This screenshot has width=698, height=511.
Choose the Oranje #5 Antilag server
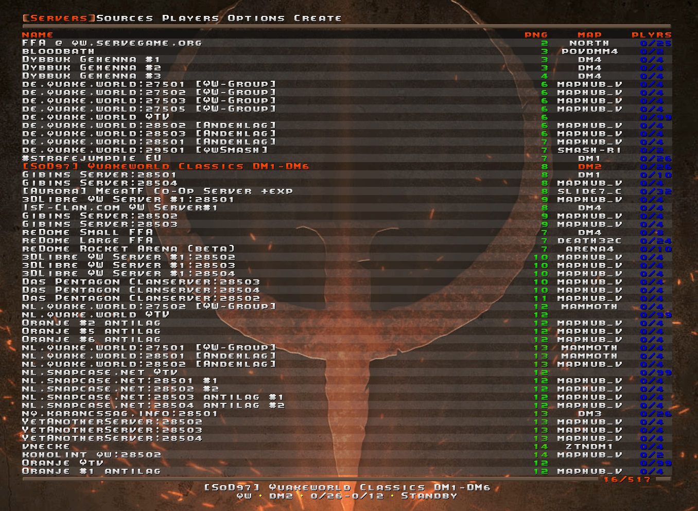tap(91, 331)
